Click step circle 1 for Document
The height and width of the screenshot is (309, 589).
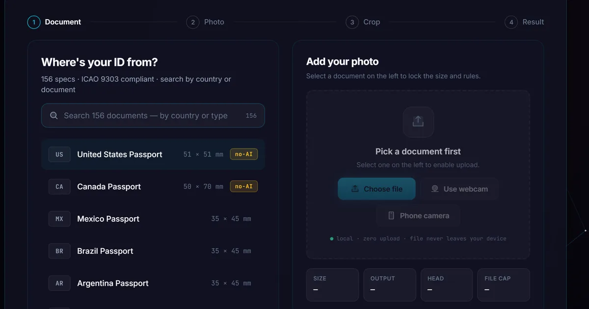34,22
